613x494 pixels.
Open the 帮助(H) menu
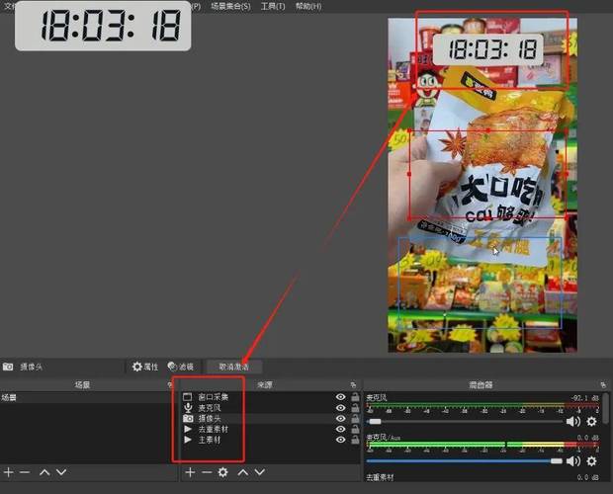pyautogui.click(x=308, y=6)
